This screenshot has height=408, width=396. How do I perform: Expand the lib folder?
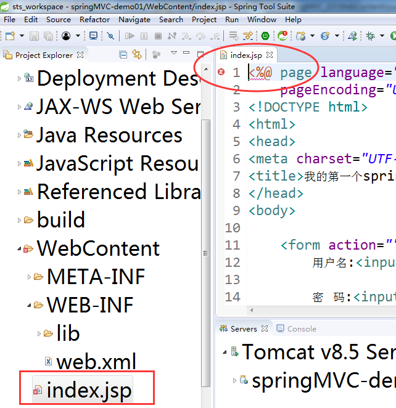click(x=39, y=333)
